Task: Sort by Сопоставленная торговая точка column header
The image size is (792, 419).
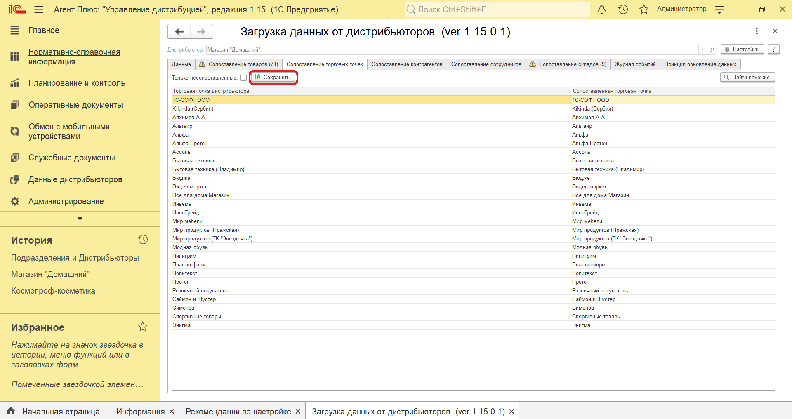Action: point(673,91)
